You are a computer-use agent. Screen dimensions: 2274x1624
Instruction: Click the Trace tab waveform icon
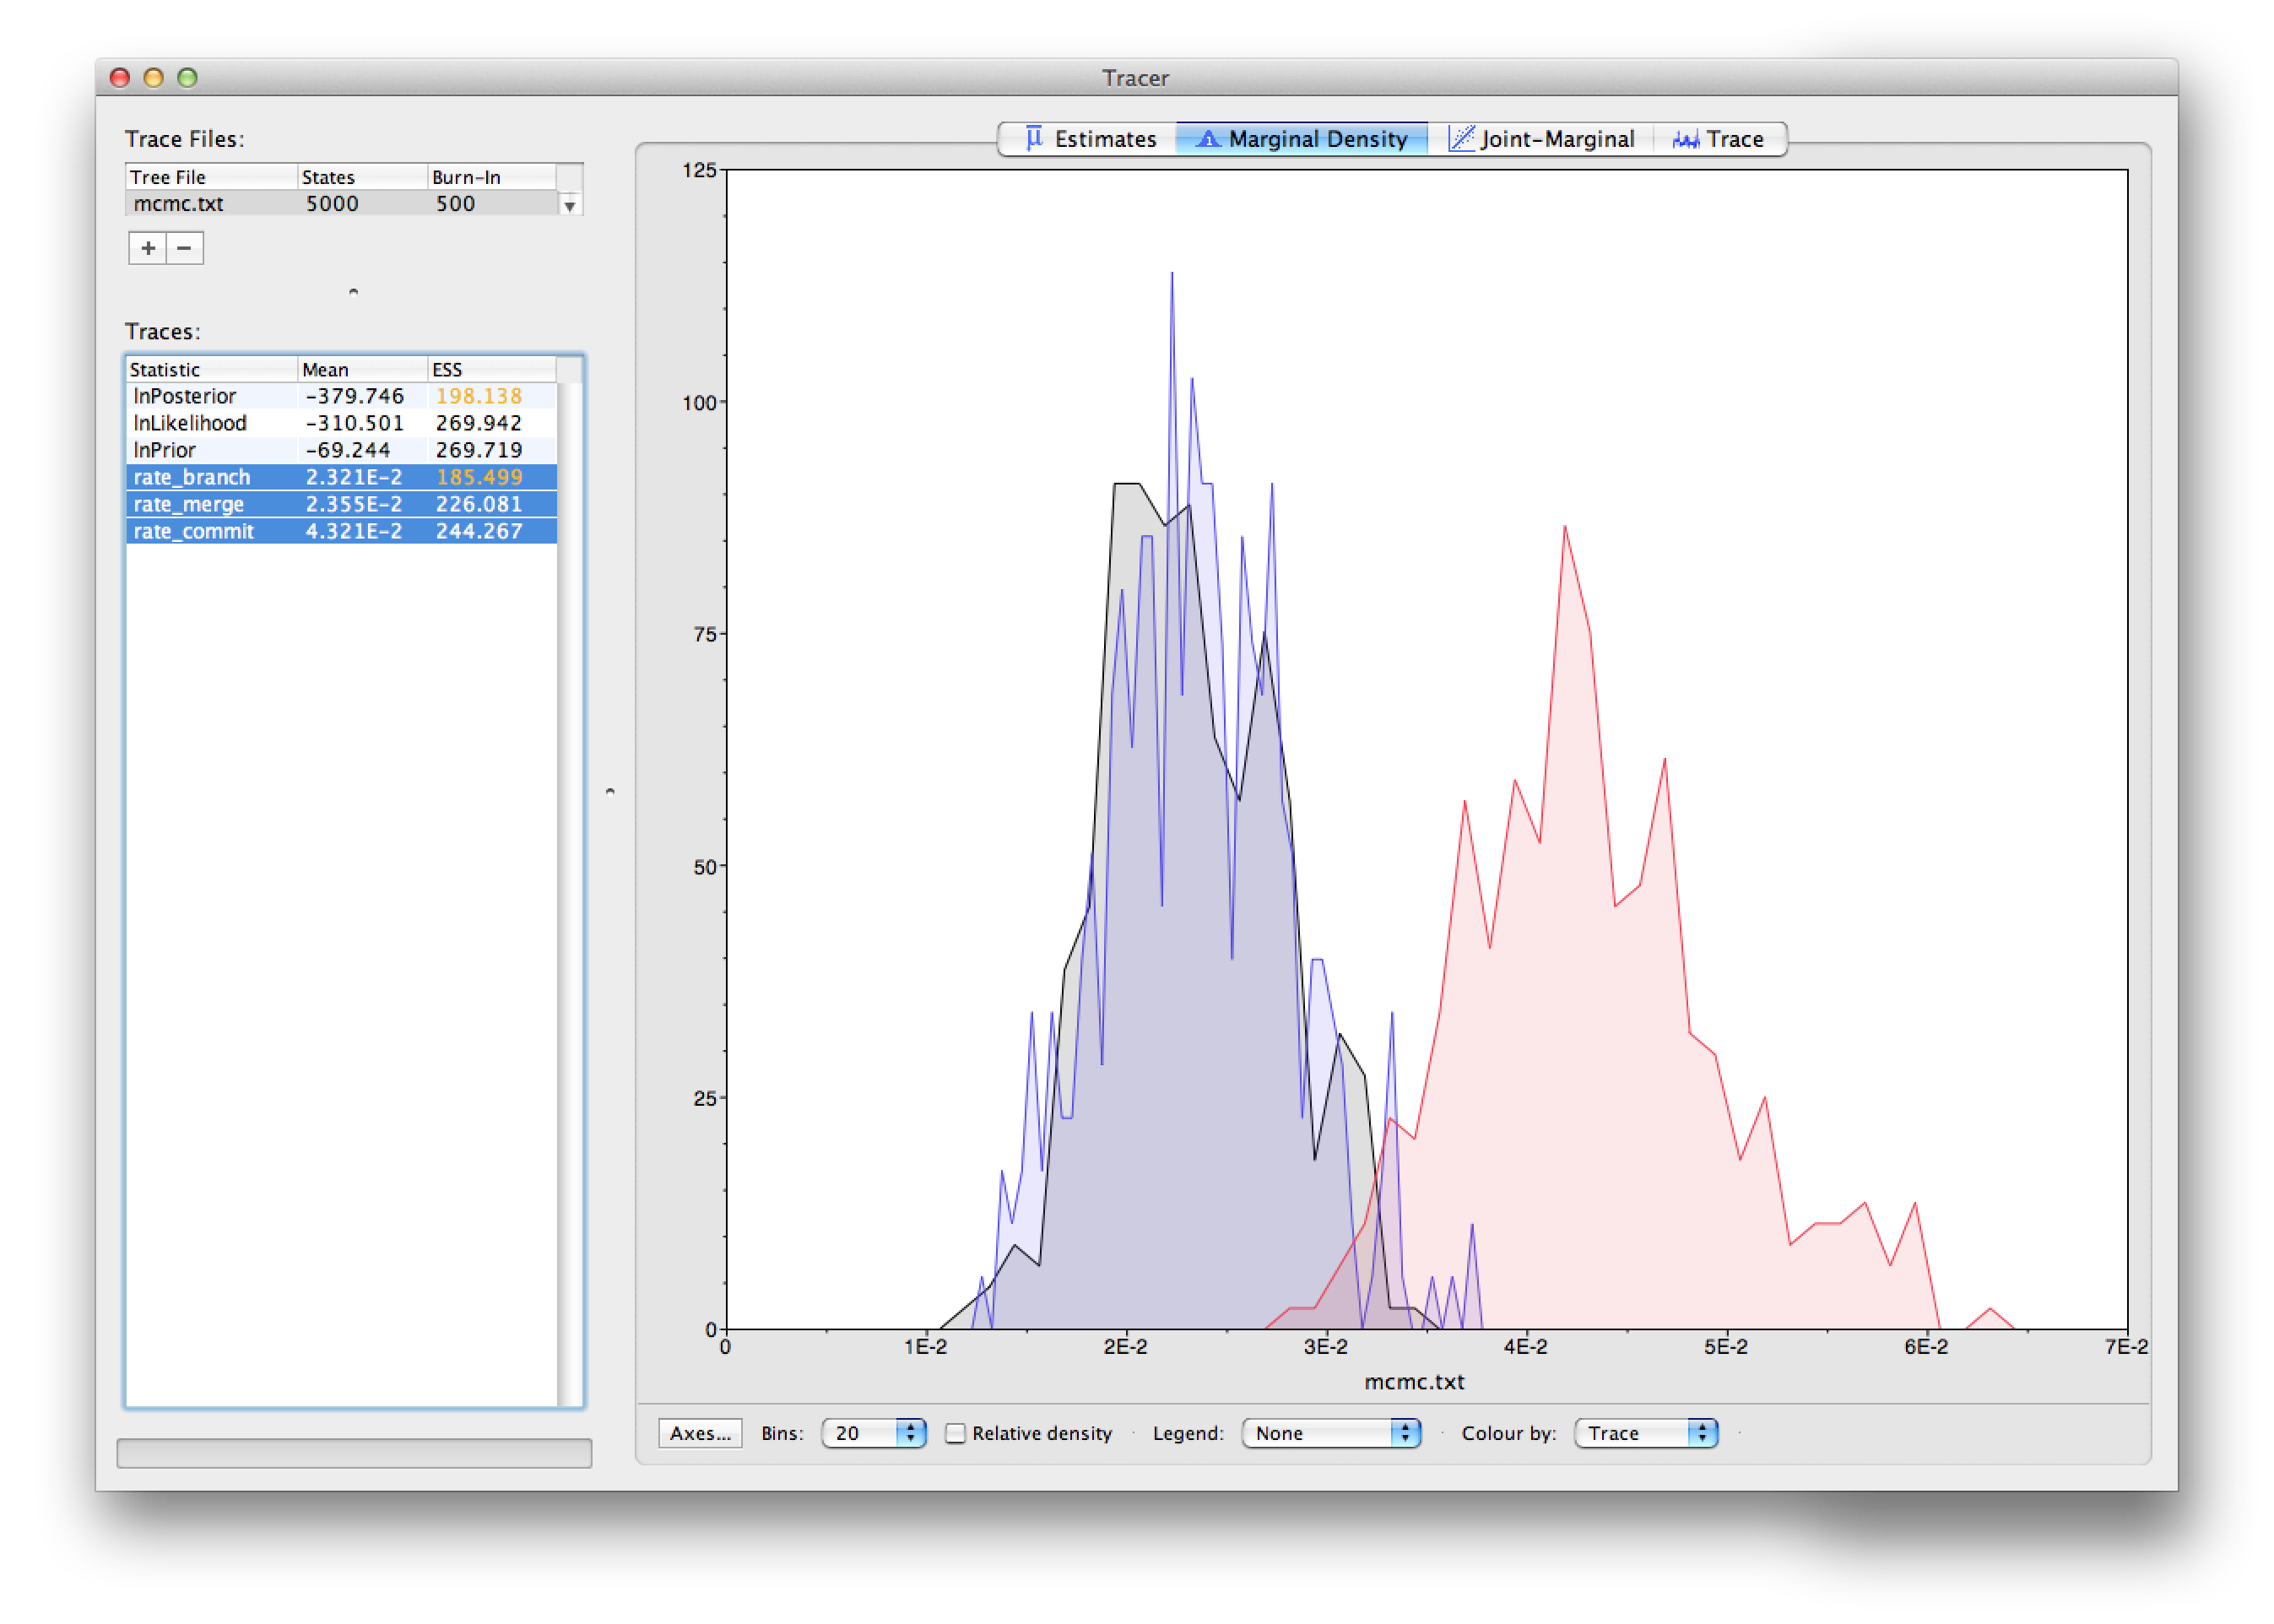(1685, 140)
